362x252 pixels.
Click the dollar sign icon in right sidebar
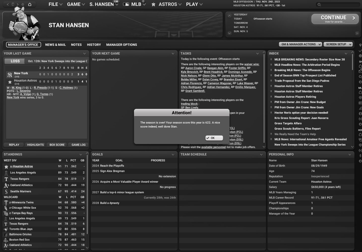point(360,156)
